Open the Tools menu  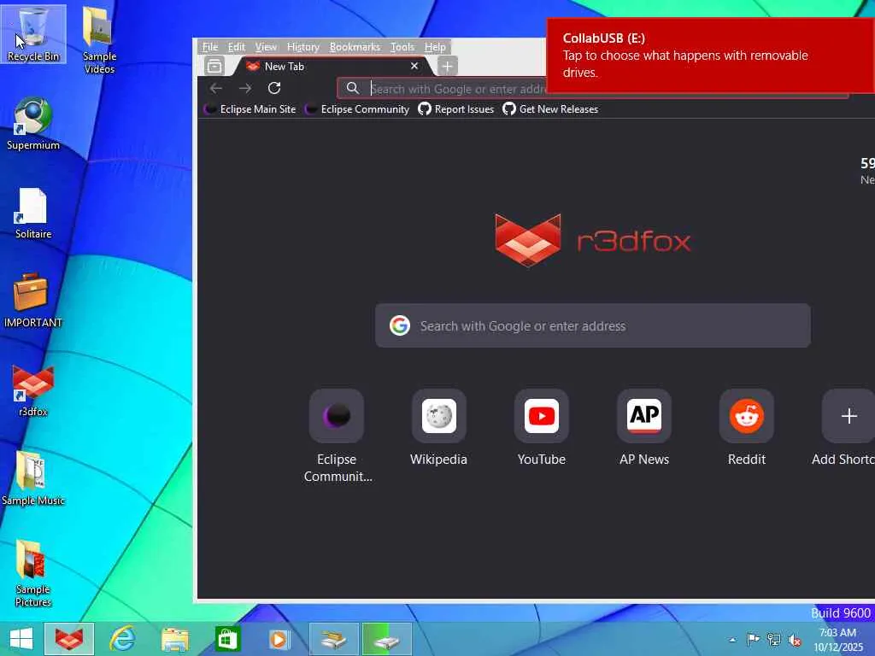click(x=402, y=47)
